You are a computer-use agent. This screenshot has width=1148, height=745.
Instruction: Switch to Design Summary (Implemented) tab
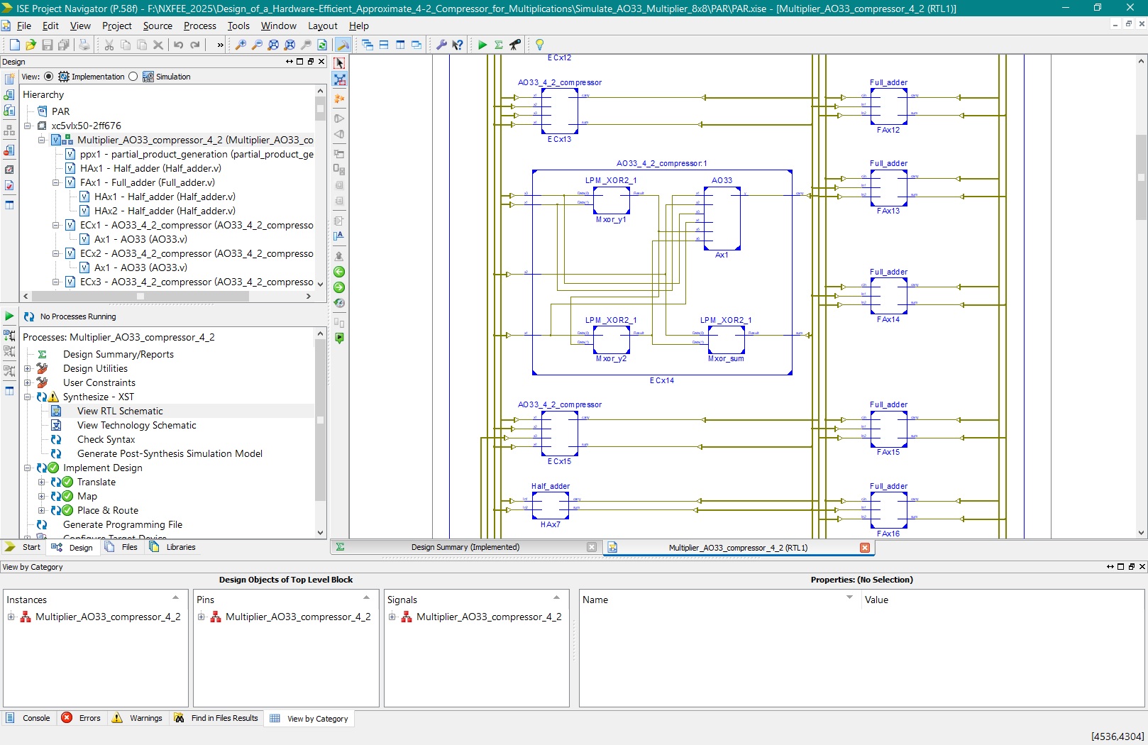[x=465, y=547]
